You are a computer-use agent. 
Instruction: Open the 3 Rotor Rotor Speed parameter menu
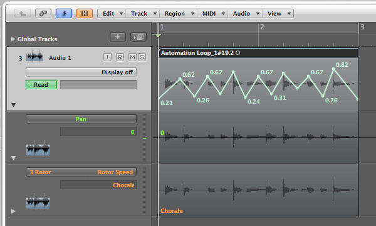(81, 172)
